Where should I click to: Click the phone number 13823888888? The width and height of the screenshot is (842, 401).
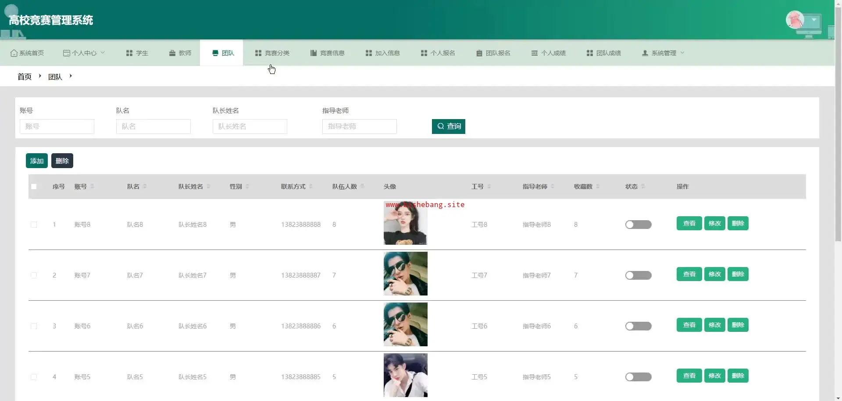pos(301,225)
